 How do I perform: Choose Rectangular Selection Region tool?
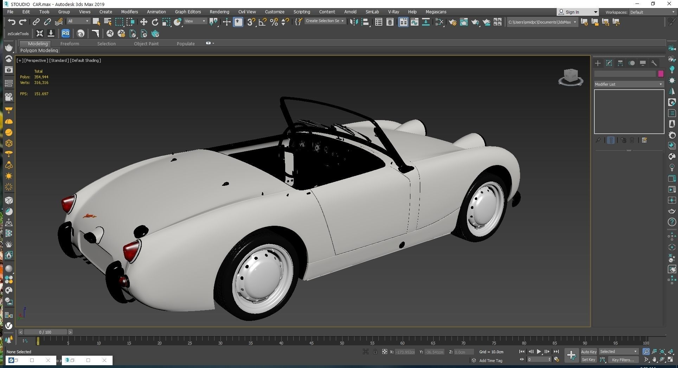click(x=119, y=22)
